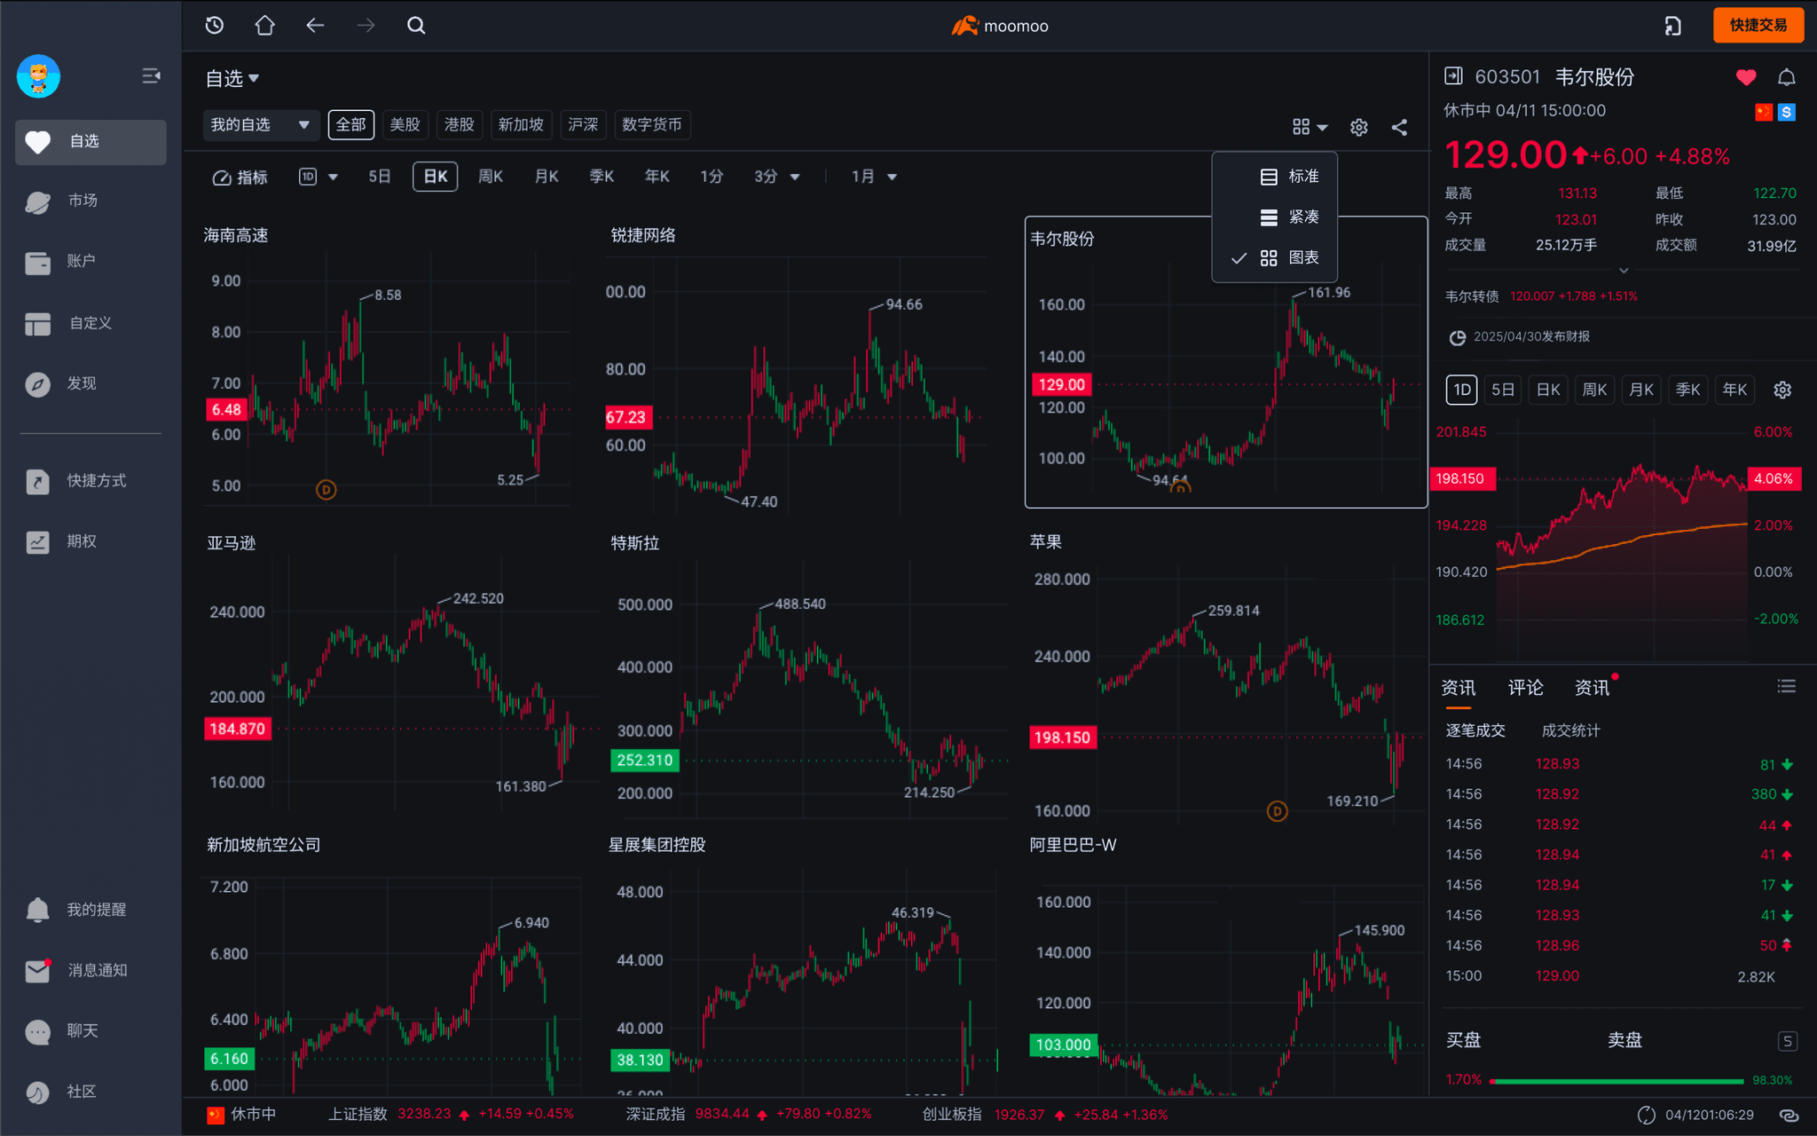Click the user avatar
The height and width of the screenshot is (1136, 1817).
38,76
